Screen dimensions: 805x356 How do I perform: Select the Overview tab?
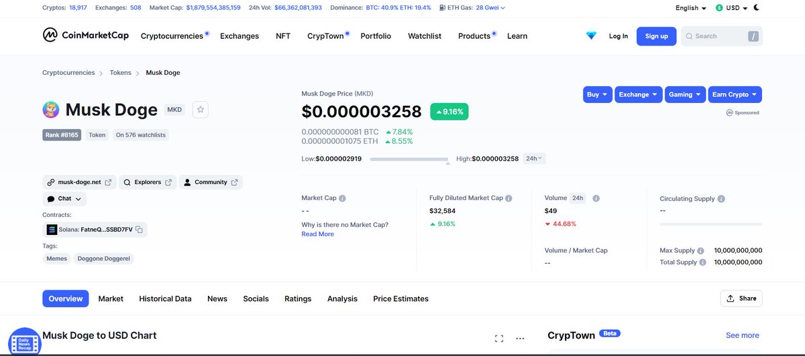66,298
